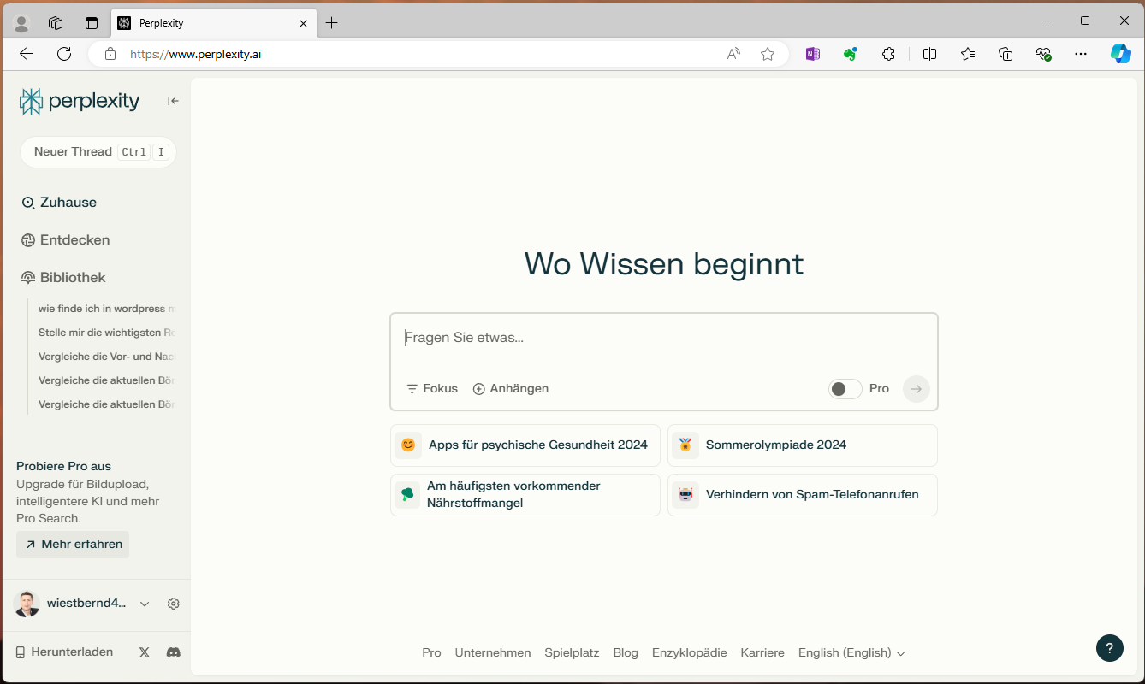This screenshot has height=684, width=1145.
Task: Click Mehr erfahren button
Action: click(73, 545)
